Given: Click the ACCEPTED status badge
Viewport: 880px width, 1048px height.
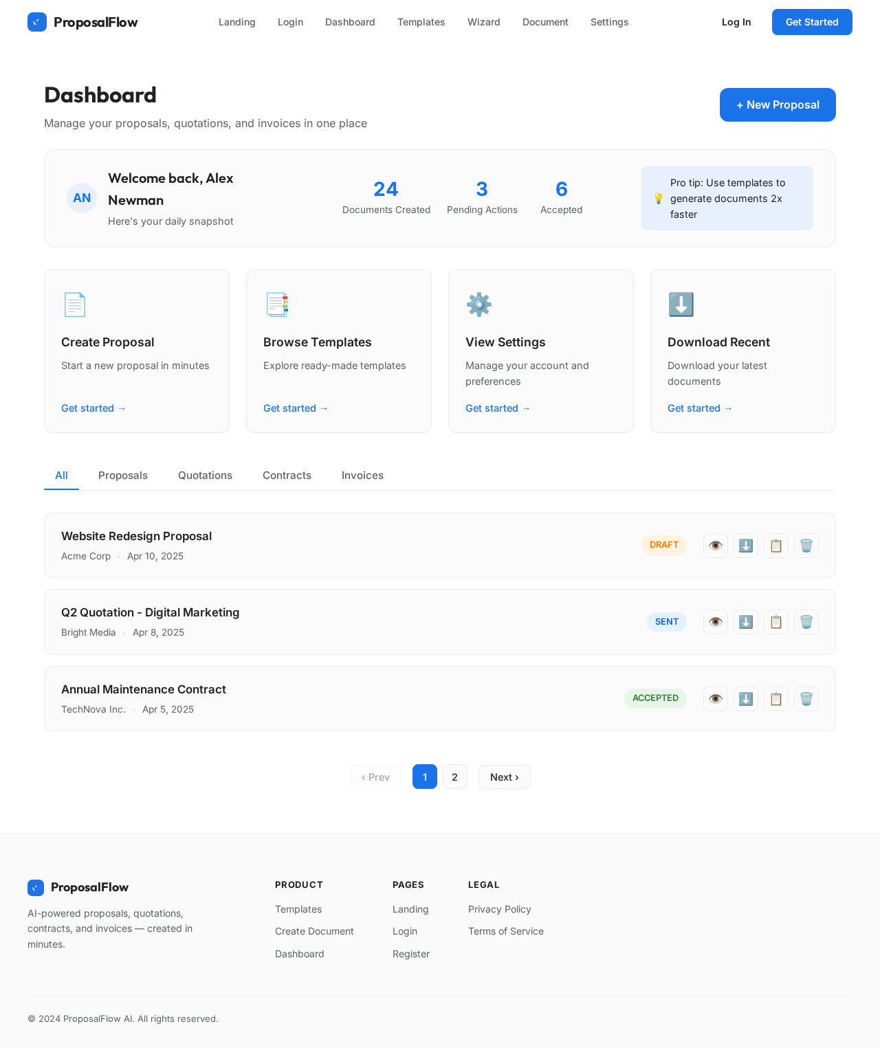Looking at the screenshot, I should click(x=655, y=698).
